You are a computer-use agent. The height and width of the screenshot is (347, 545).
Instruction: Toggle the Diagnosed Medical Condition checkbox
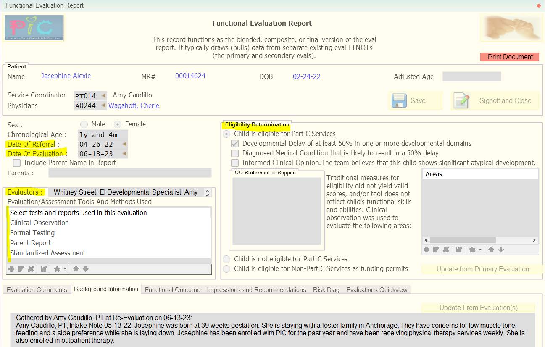coord(235,153)
